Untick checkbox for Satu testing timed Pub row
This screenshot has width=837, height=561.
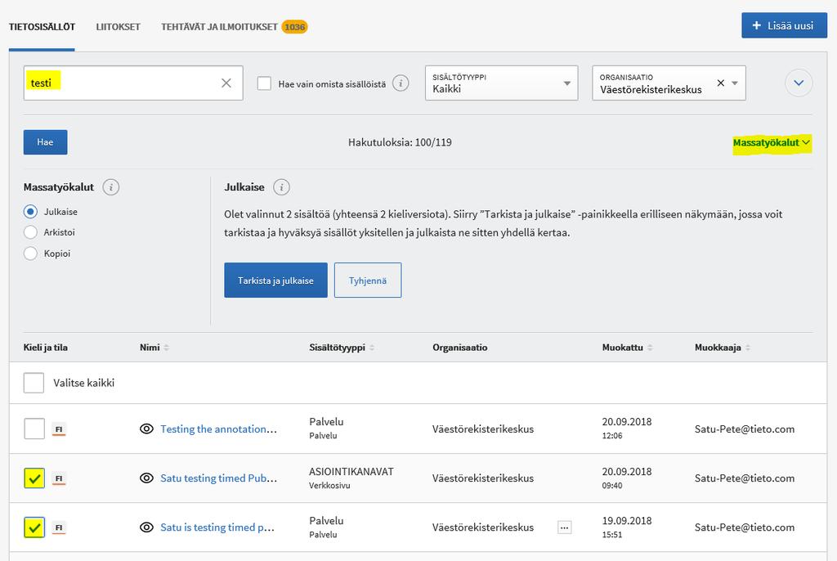pyautogui.click(x=34, y=478)
